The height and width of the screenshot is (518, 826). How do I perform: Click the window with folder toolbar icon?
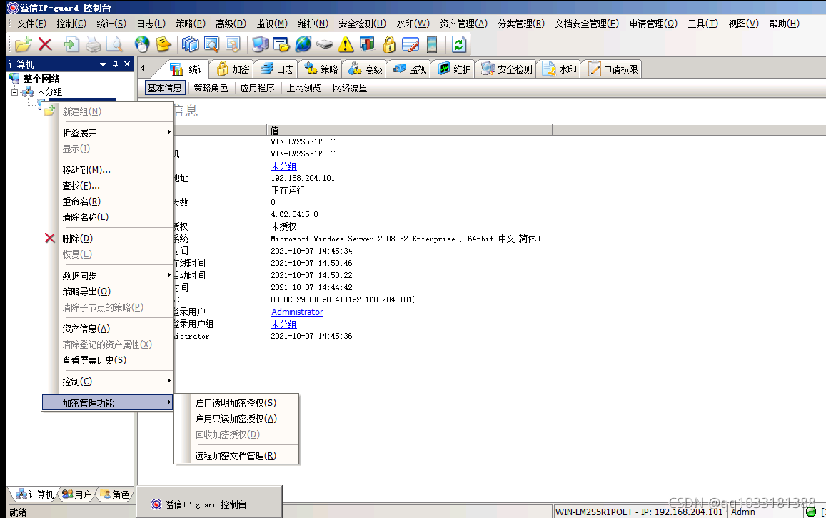coord(281,45)
